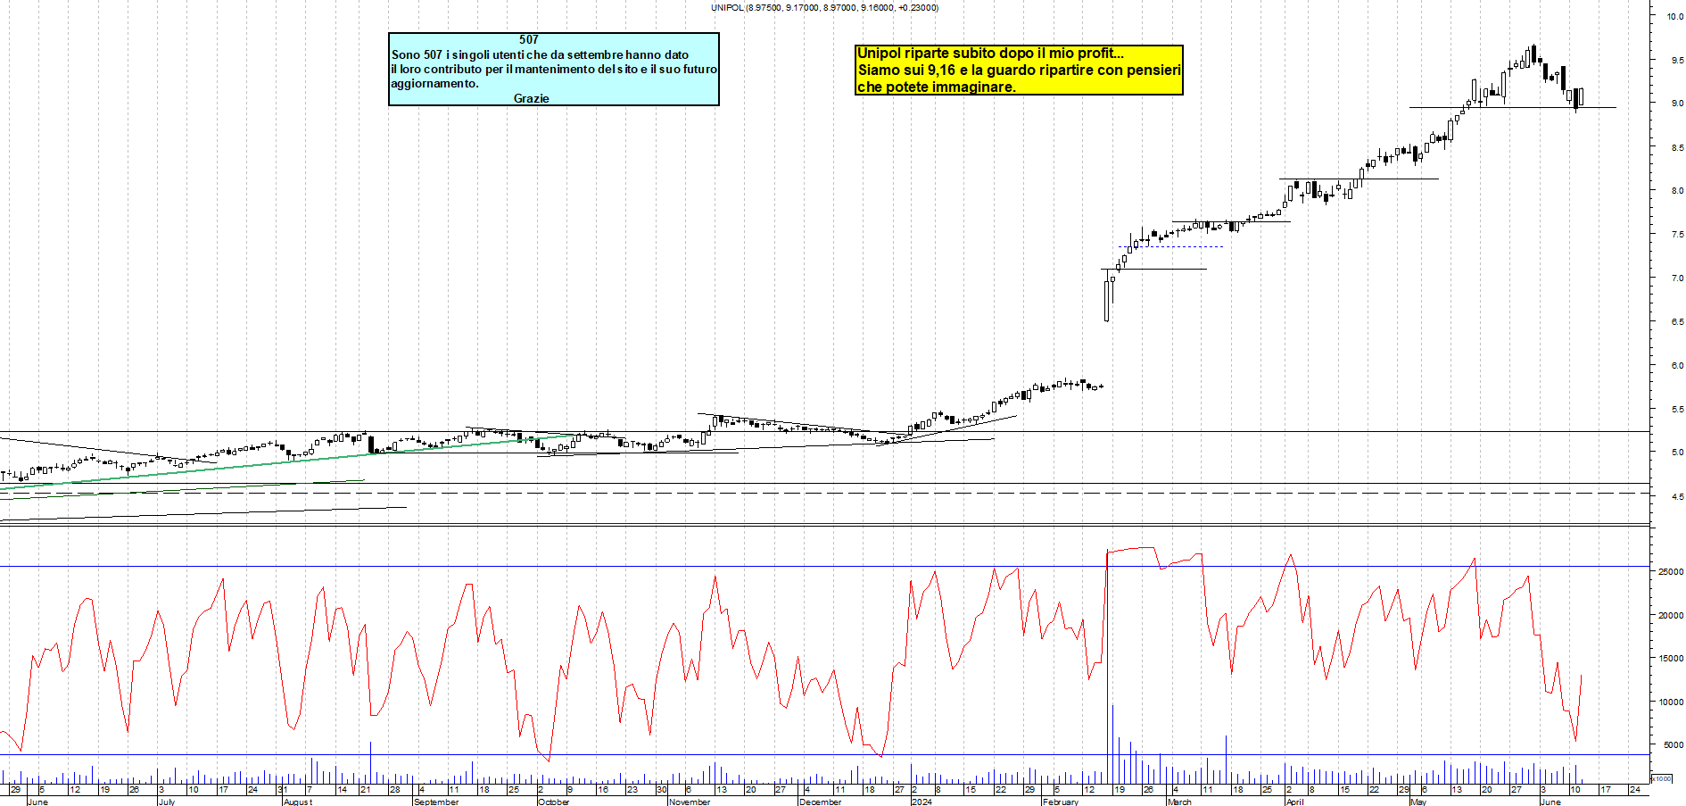Image resolution: width=1686 pixels, height=806 pixels.
Task: Click the October month label on time axis
Action: pos(553,802)
